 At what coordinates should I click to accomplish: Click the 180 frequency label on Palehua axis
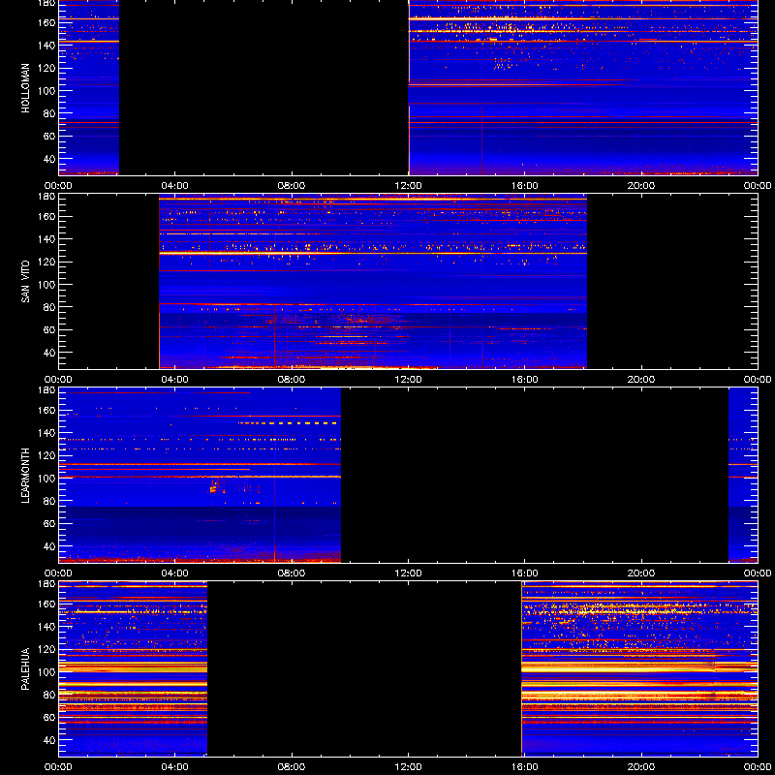coord(46,584)
